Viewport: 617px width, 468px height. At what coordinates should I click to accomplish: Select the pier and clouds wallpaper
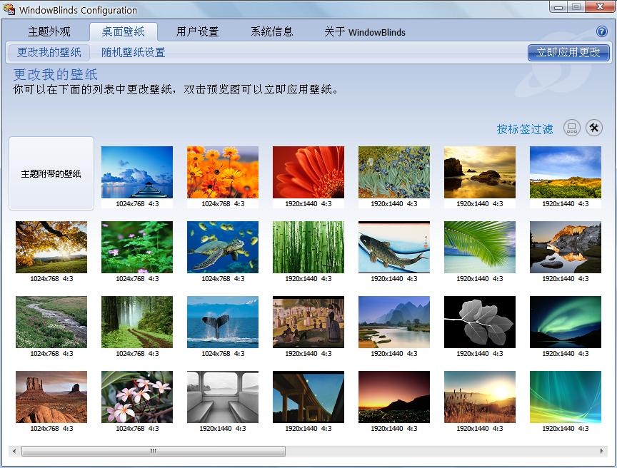click(x=137, y=172)
